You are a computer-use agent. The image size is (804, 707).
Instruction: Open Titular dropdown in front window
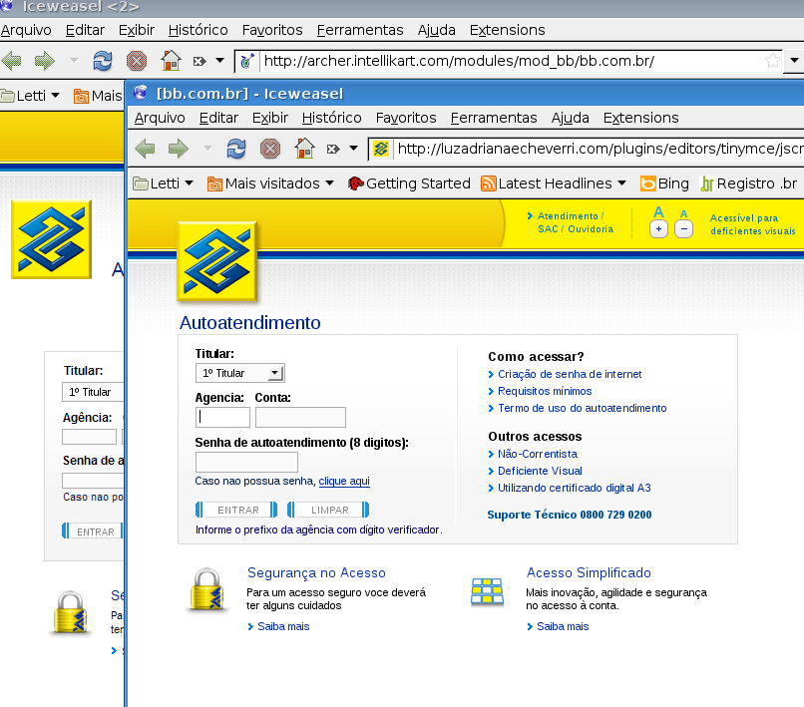click(x=240, y=373)
